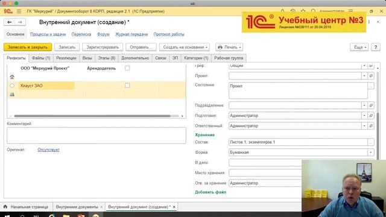This screenshot has height=217, width=386.
Task: Click the help question mark button
Action: click(x=376, y=47)
